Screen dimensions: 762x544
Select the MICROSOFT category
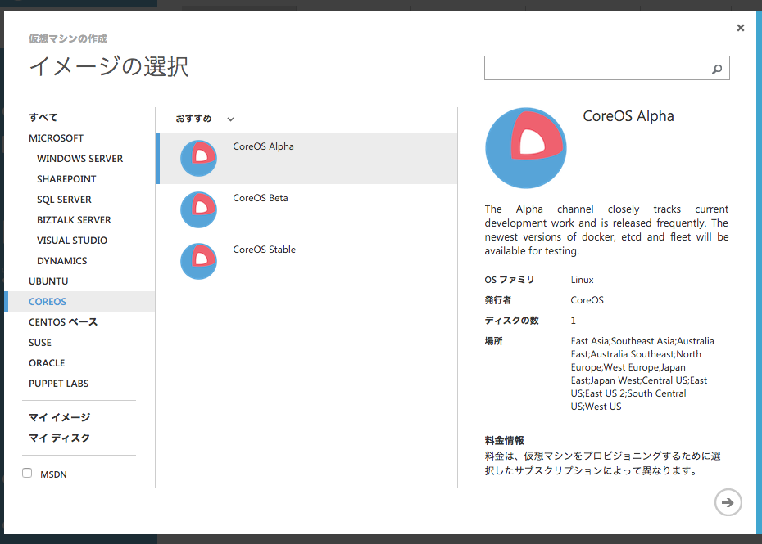56,137
